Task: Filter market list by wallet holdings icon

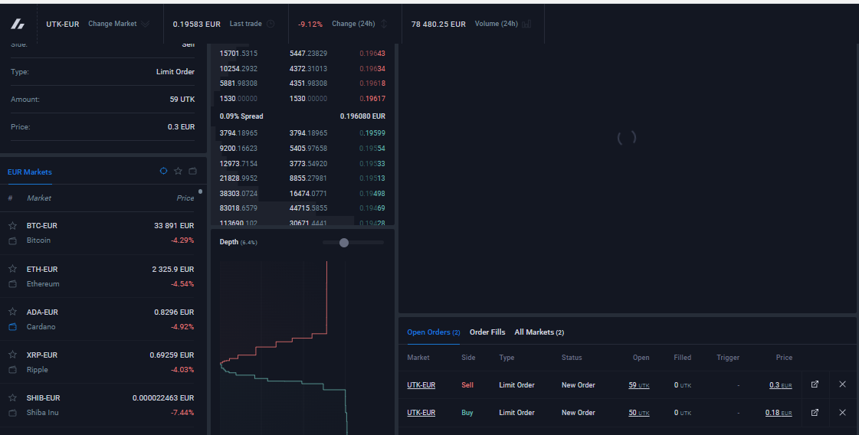Action: click(x=193, y=171)
